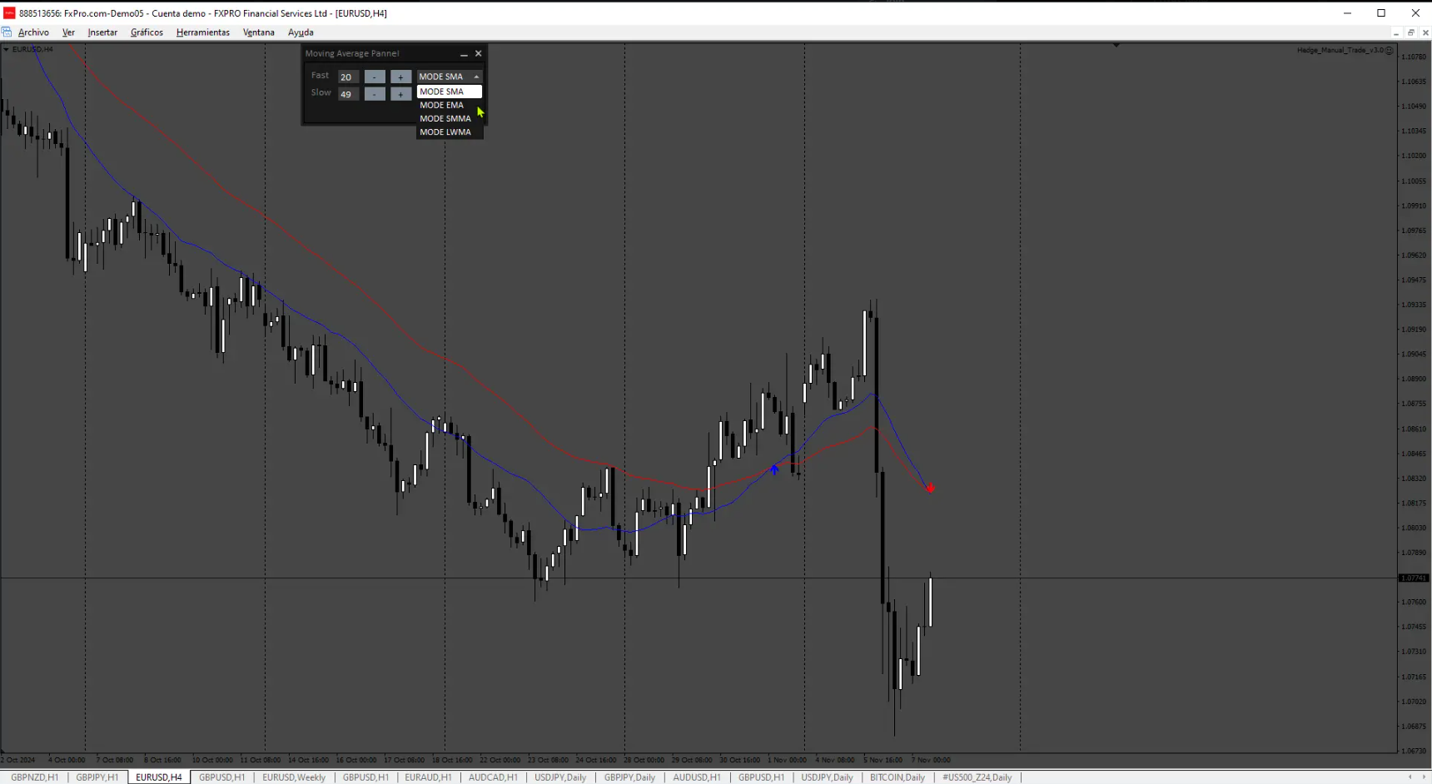Select the EURUSD,H4 chart tab
1432x784 pixels.
tap(159, 777)
